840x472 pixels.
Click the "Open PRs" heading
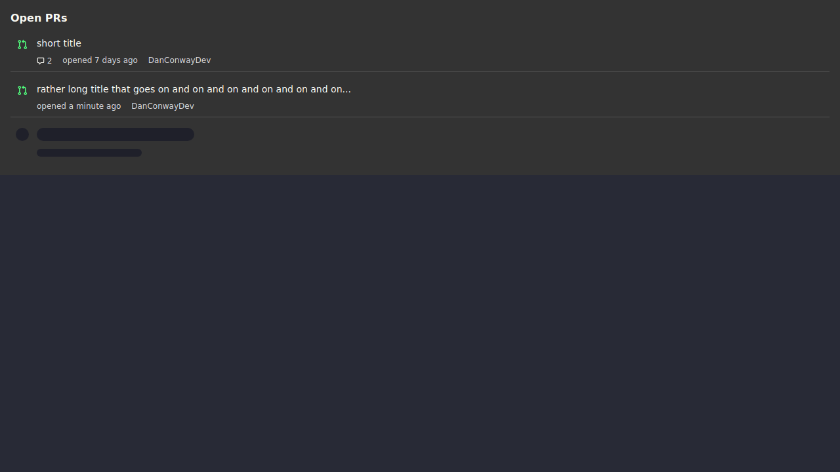pos(39,18)
